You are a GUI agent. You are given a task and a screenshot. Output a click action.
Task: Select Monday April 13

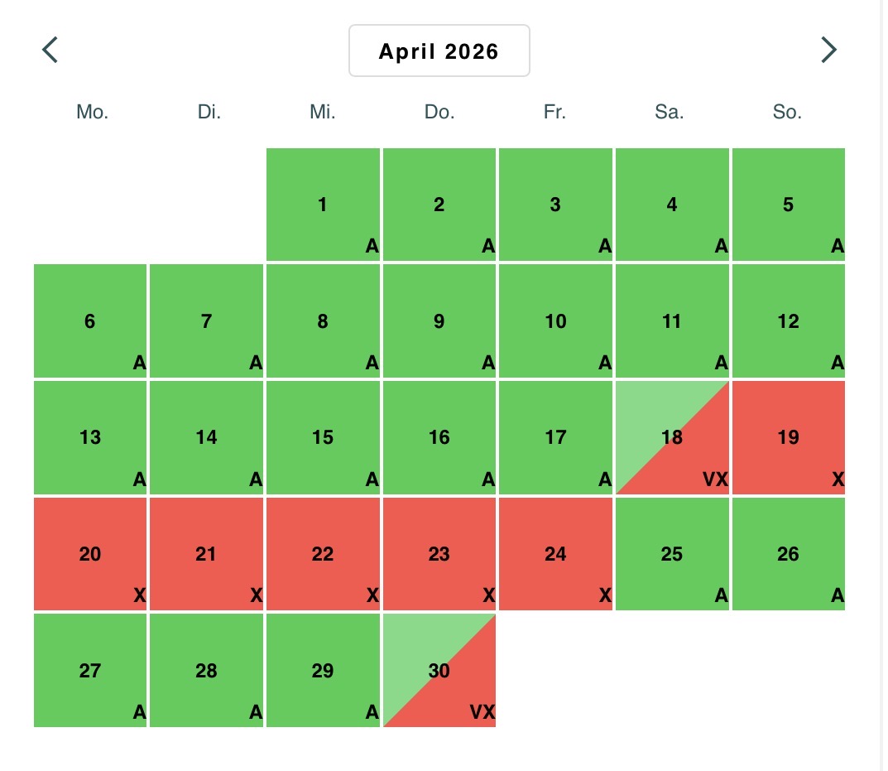(x=90, y=437)
